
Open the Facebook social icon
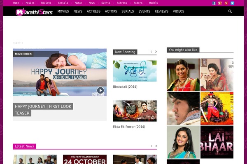click(214, 3)
